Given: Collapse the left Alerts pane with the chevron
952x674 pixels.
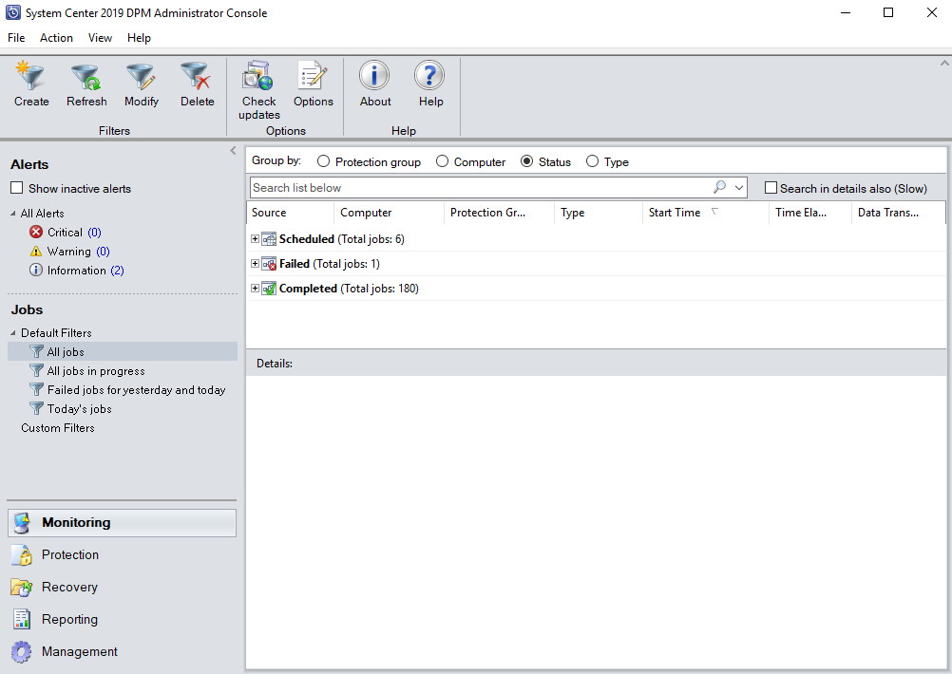Looking at the screenshot, I should 232,150.
